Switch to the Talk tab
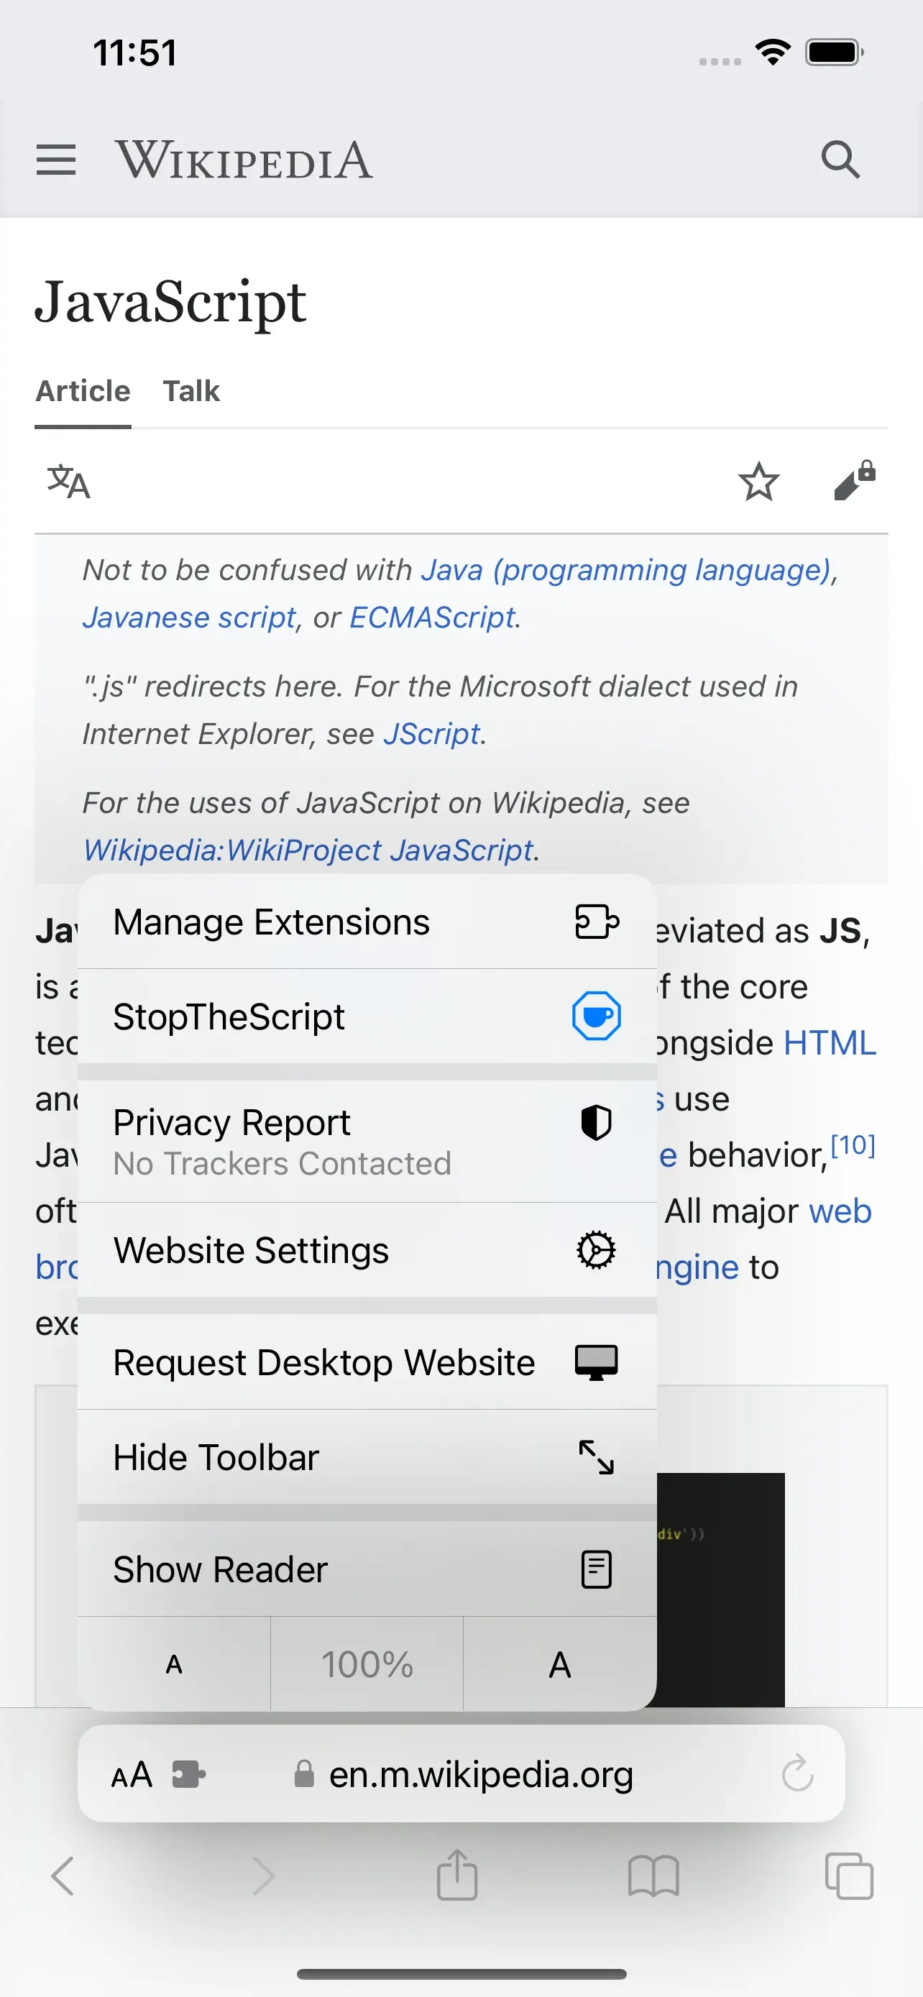This screenshot has width=923, height=1997. [x=190, y=391]
